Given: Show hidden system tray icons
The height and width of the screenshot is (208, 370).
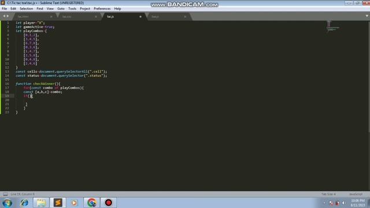Looking at the screenshot, I should [x=324, y=203].
